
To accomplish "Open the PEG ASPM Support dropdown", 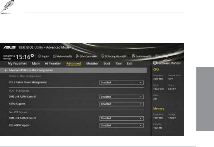I will 122,125.
